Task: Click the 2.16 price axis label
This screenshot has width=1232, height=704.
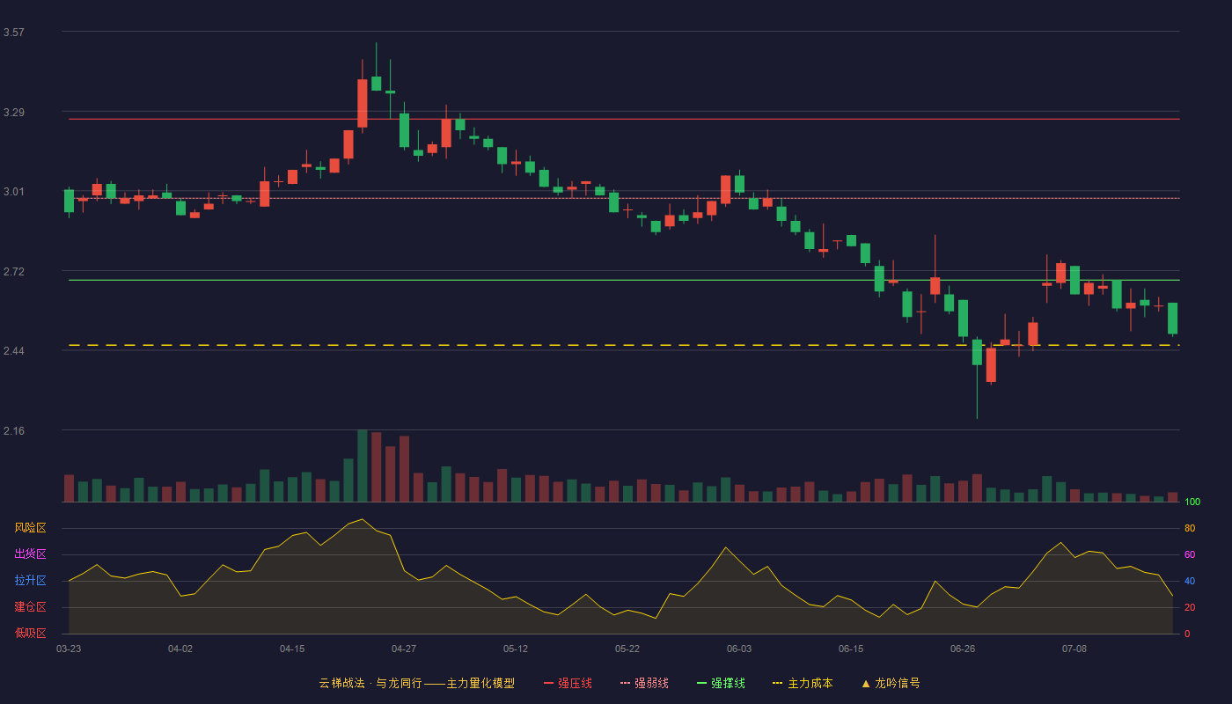Action: click(x=14, y=431)
